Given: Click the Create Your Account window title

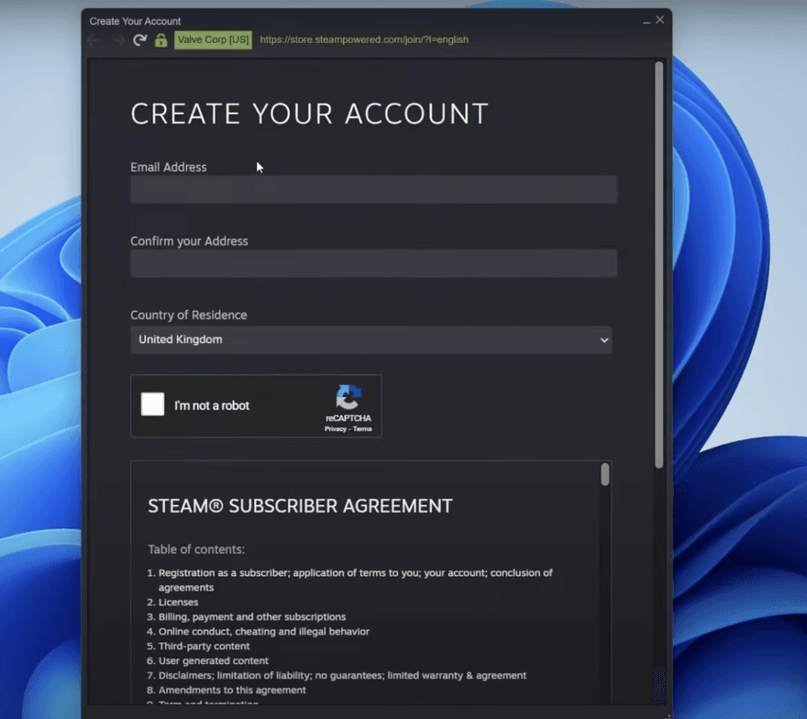Looking at the screenshot, I should pos(135,21).
